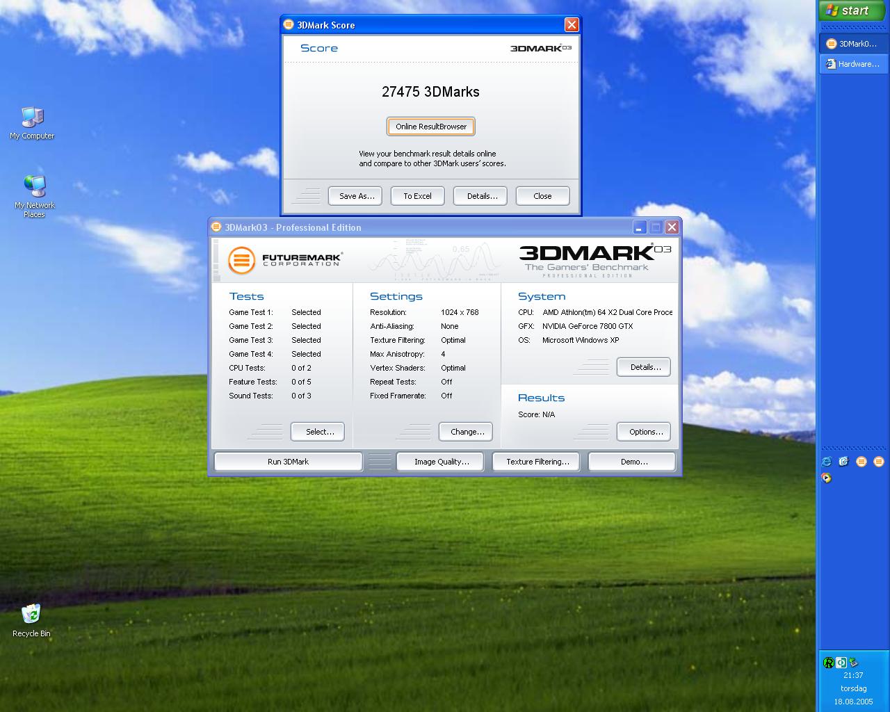Click Change under the Settings section
890x712 pixels.
466,432
